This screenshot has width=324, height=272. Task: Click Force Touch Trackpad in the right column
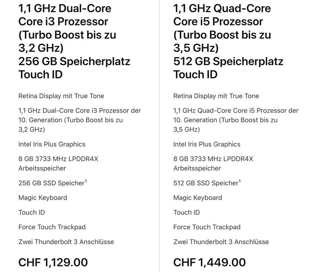[207, 227]
